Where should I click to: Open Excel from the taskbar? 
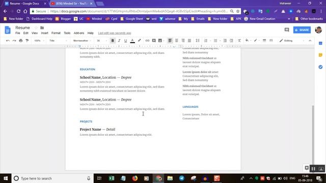111,178
